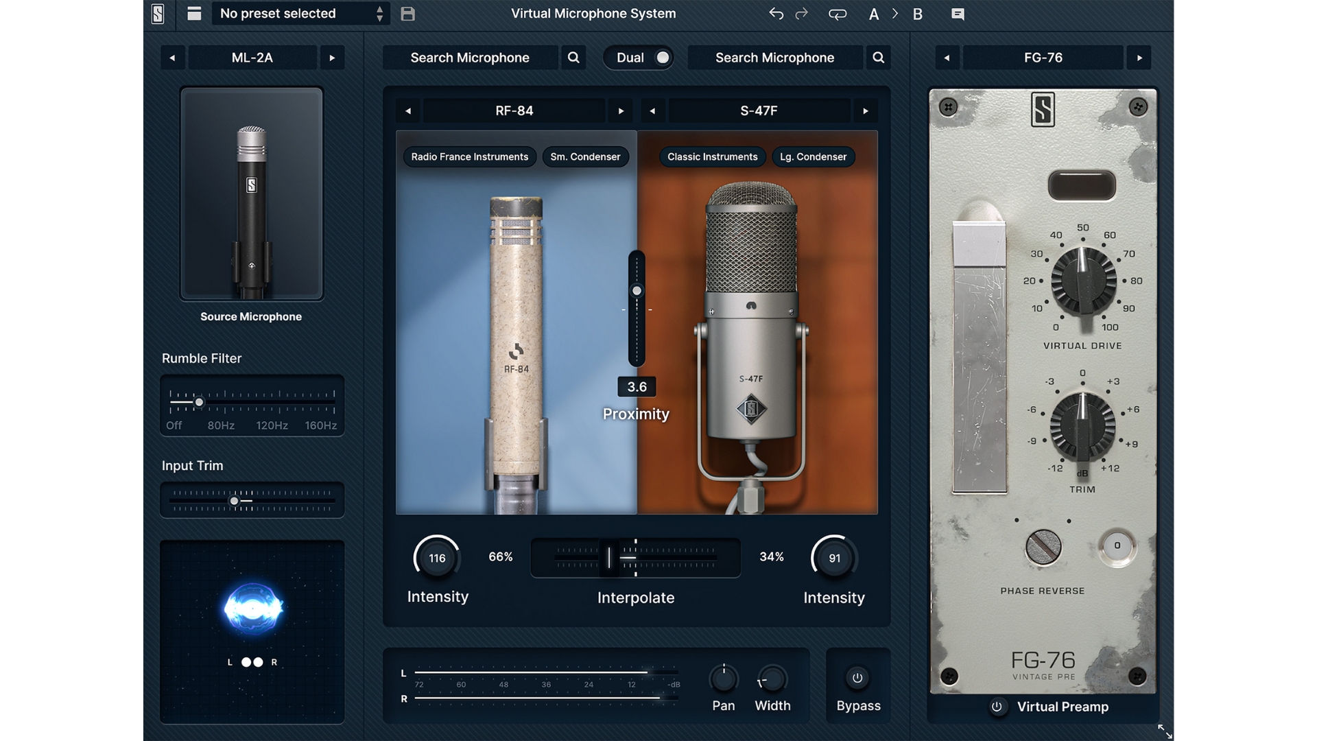This screenshot has width=1317, height=741.
Task: Select previous preamp before FG-76
Action: (x=947, y=58)
